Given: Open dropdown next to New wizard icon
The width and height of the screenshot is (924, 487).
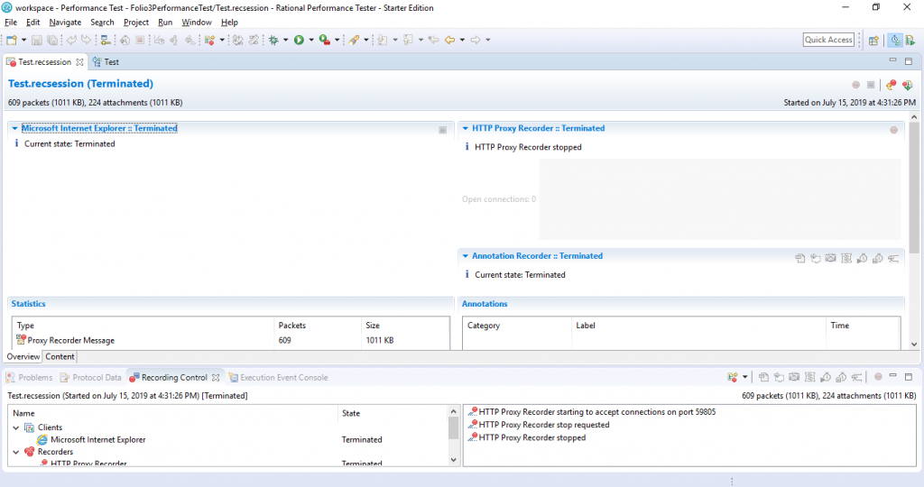Looking at the screenshot, I should [23, 40].
